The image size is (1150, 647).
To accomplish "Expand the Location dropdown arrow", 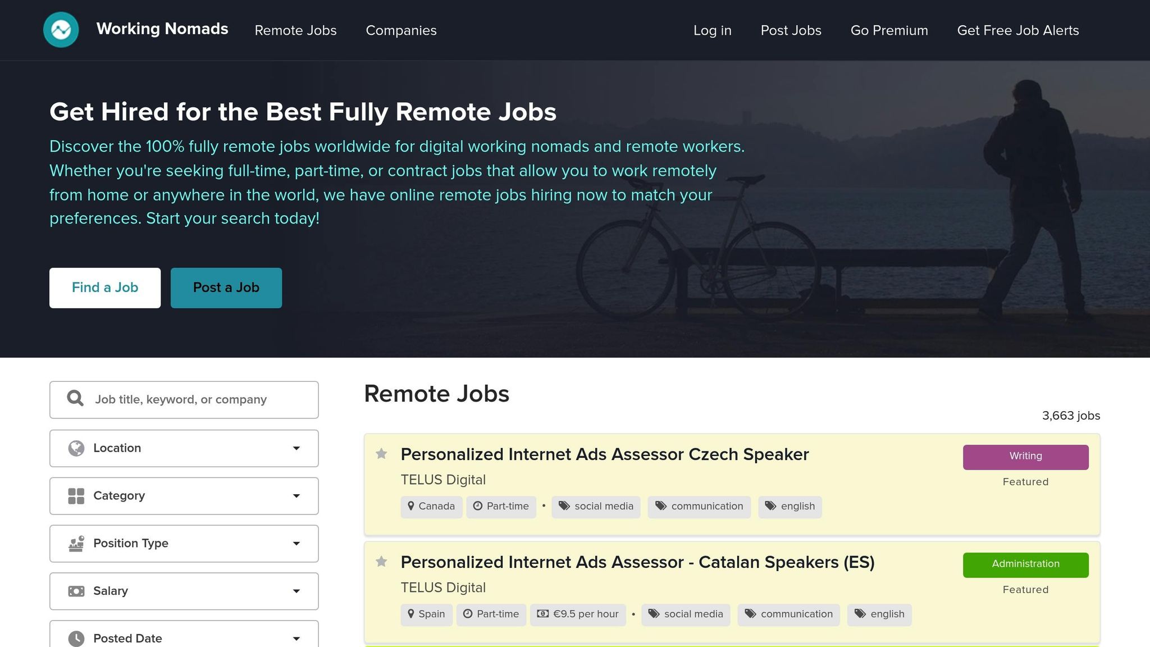I will (296, 448).
